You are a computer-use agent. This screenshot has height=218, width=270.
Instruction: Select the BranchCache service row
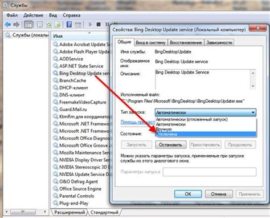69,80
